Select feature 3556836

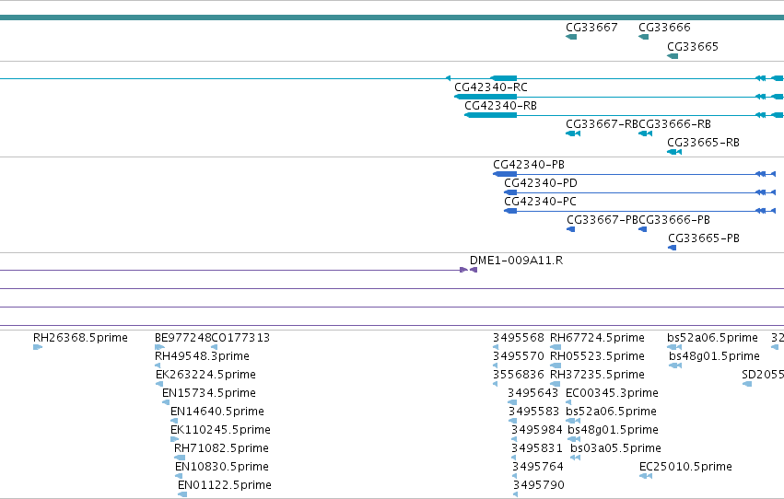tap(519, 375)
